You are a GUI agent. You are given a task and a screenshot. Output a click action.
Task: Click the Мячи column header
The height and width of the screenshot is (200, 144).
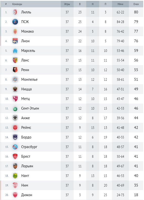coord(120,4)
